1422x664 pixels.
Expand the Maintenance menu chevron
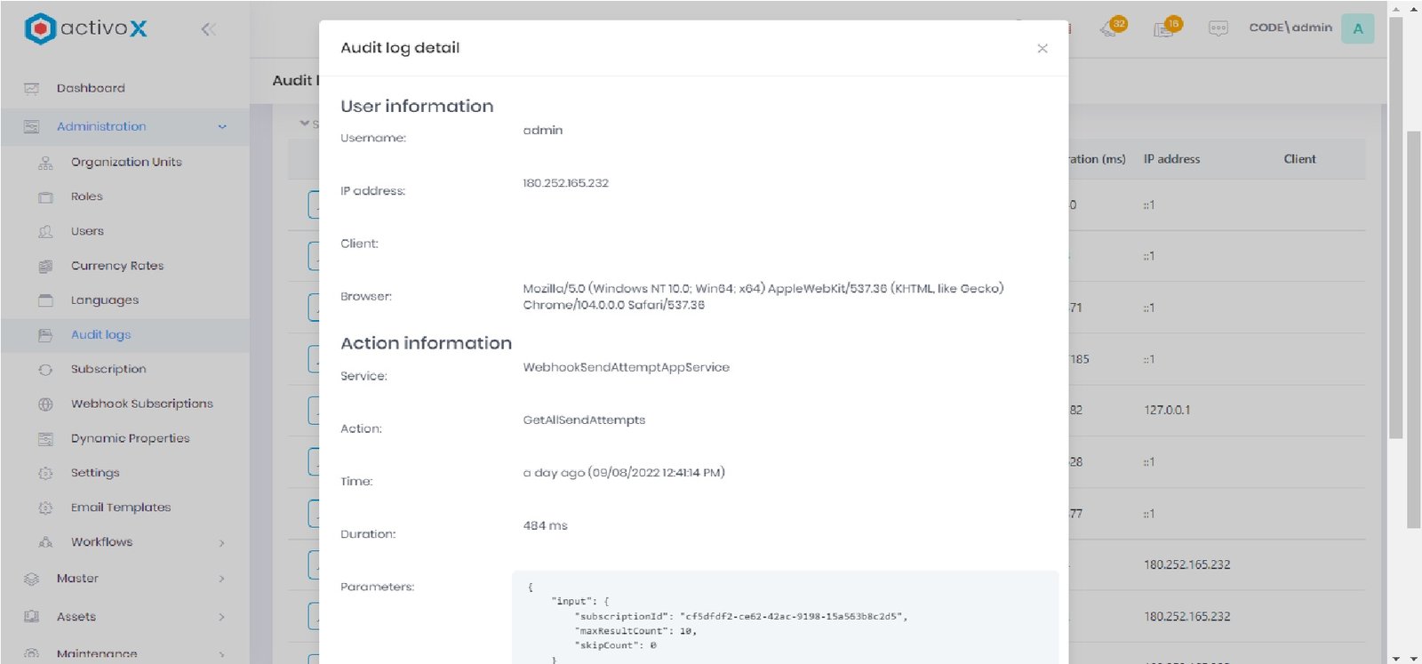click(x=221, y=654)
